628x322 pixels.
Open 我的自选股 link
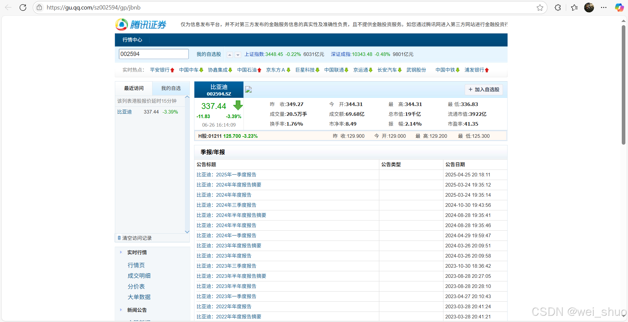(209, 54)
